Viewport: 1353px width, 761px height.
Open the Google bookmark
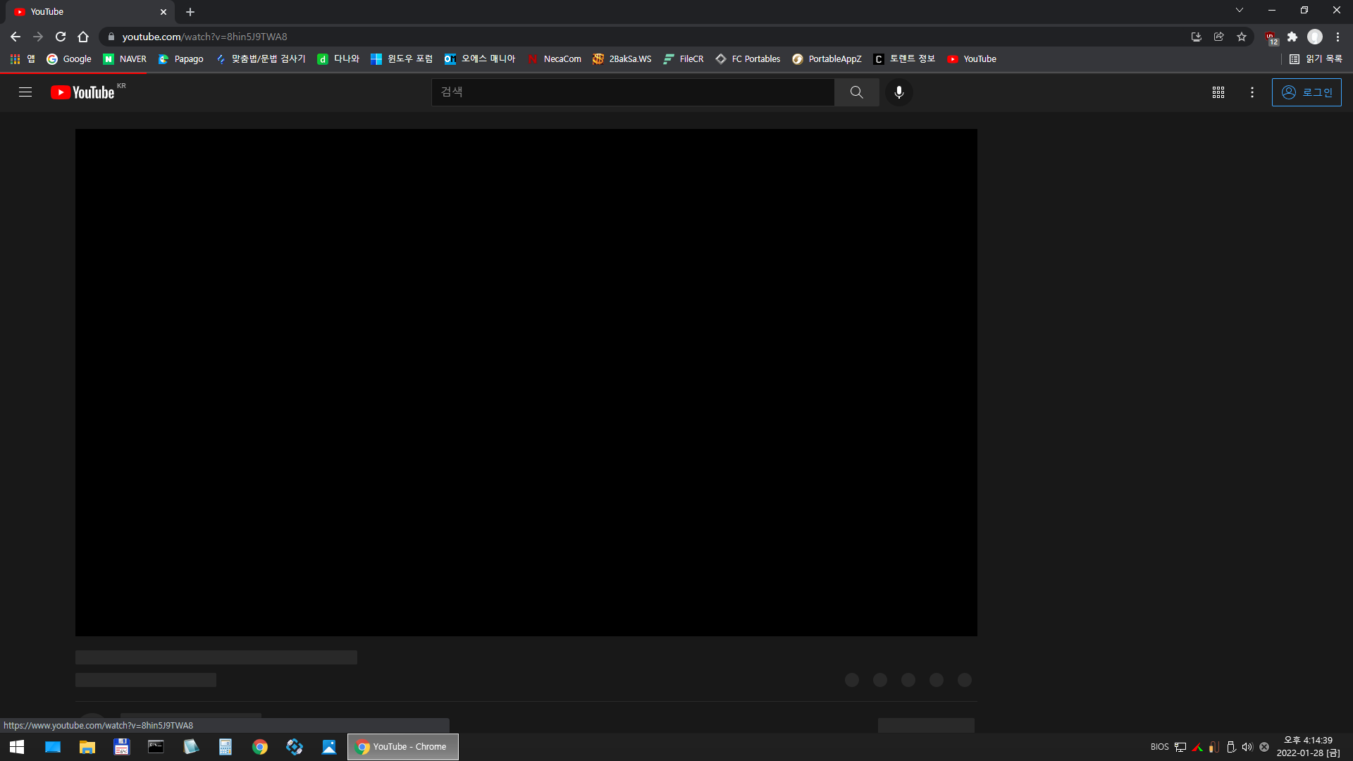(x=69, y=59)
